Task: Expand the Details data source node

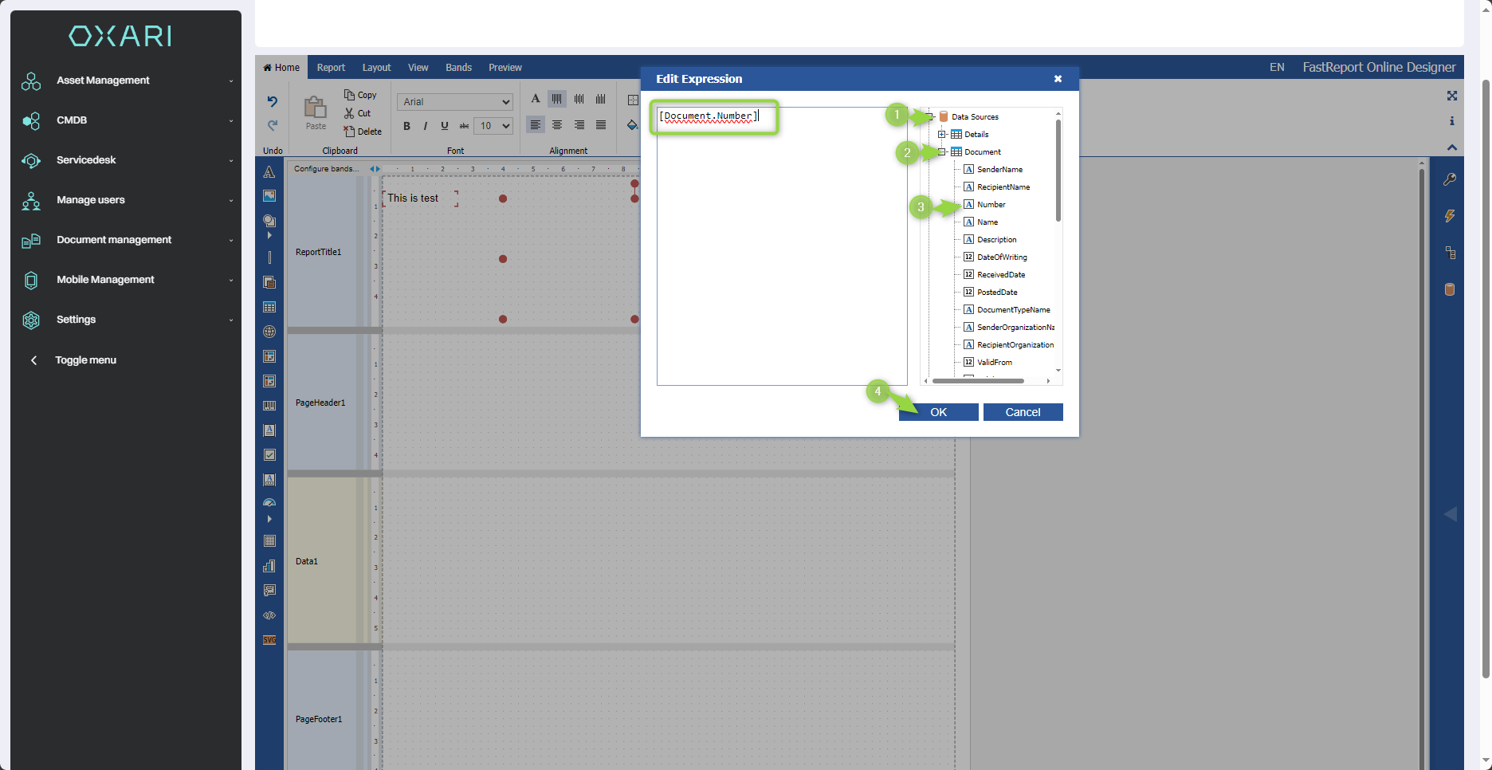Action: [x=941, y=135]
